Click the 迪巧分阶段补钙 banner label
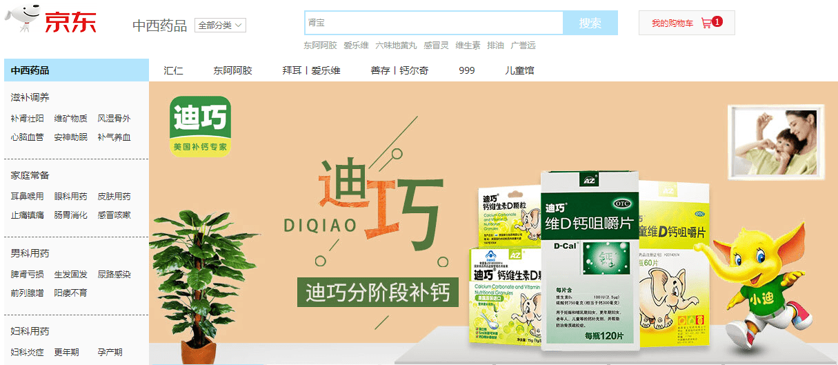This screenshot has width=838, height=365. click(377, 291)
